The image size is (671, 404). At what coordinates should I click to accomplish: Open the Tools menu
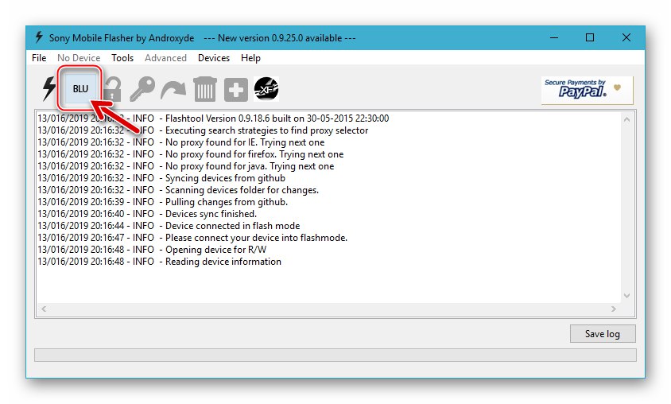(x=122, y=58)
